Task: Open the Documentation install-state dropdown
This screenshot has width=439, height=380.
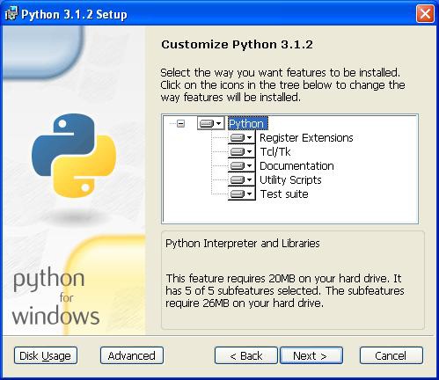Action: click(241, 165)
